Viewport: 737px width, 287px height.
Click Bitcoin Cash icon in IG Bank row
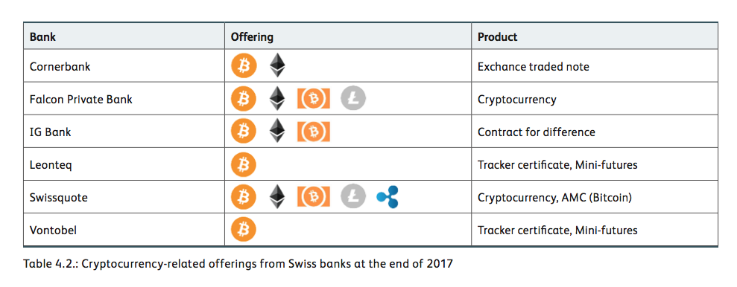pos(314,132)
